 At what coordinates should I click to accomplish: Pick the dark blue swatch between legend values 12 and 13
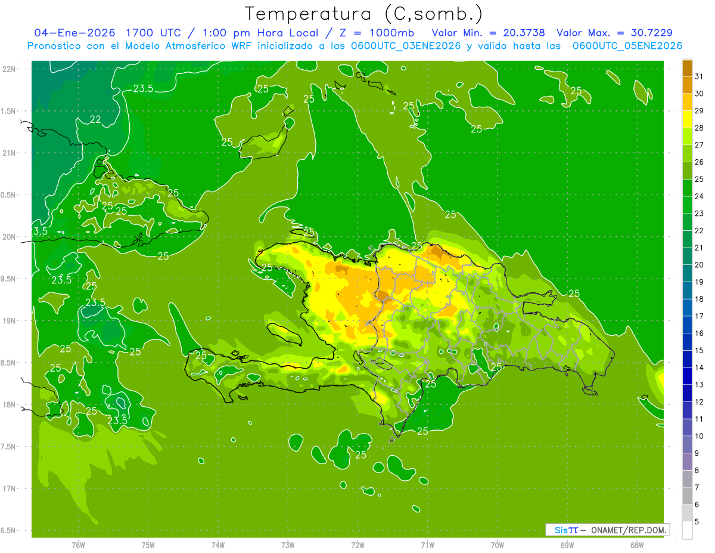pyautogui.click(x=688, y=393)
